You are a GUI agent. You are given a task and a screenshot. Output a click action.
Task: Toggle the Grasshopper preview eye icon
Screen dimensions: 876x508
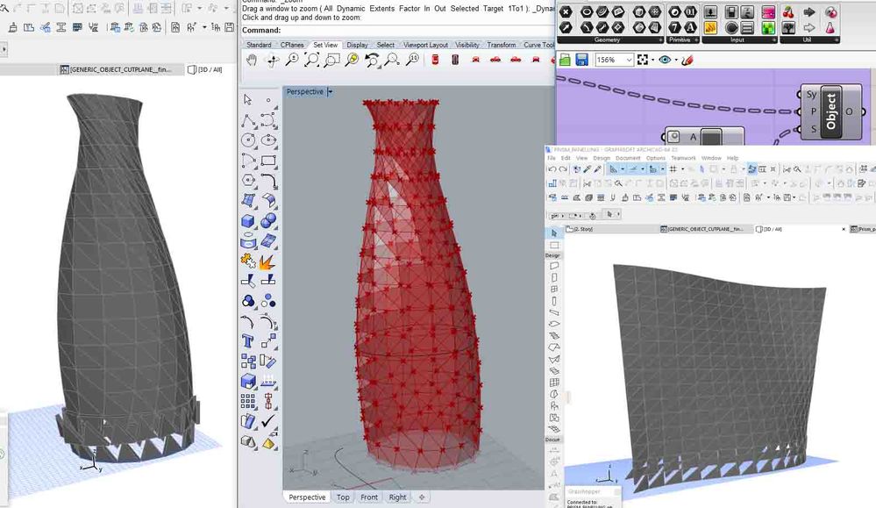click(665, 60)
